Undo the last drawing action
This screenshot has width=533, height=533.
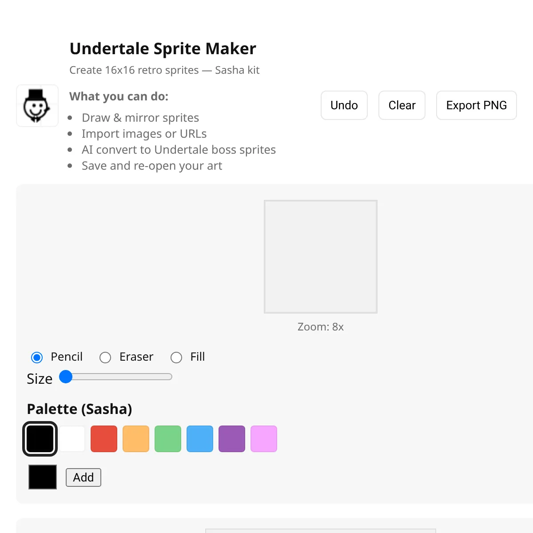coord(344,105)
